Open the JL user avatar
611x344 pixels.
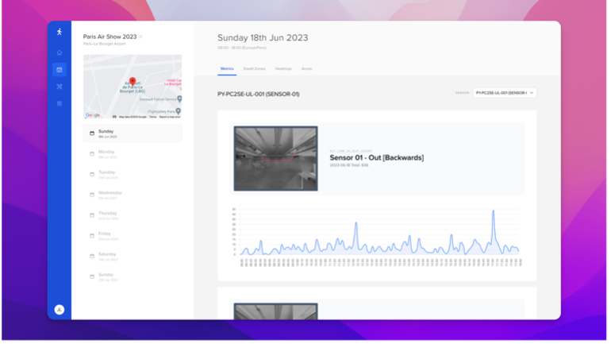pos(59,309)
